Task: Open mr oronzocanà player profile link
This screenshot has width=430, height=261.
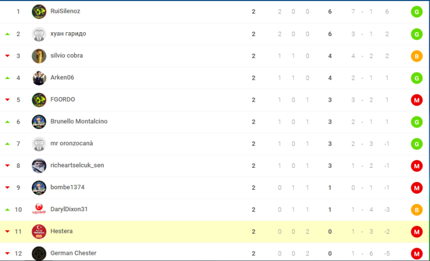Action: point(72,143)
